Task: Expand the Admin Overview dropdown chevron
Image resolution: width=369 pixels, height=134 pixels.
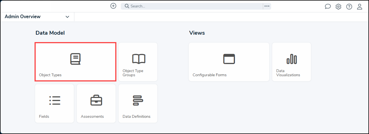Action: coord(67,17)
